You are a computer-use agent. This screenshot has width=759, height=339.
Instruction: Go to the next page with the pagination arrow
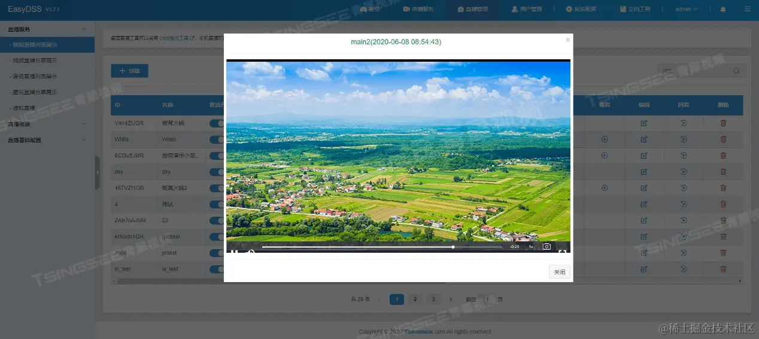click(x=451, y=299)
